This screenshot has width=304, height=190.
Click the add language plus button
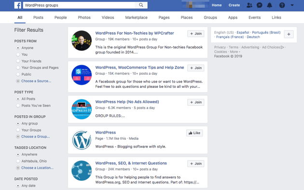289,34
